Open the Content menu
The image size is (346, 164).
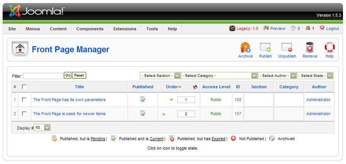[x=58, y=29]
